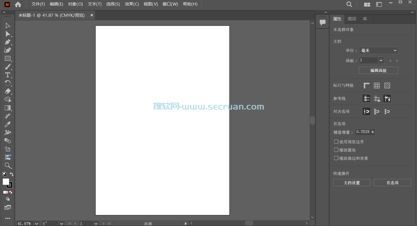This screenshot has height=226, width=417.
Task: Open the Arrange Documents icon
Action: click(367, 4)
